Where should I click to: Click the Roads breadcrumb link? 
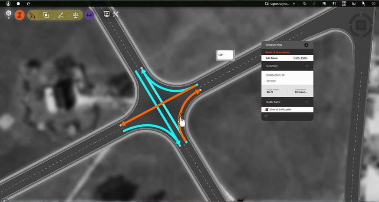(x=269, y=52)
